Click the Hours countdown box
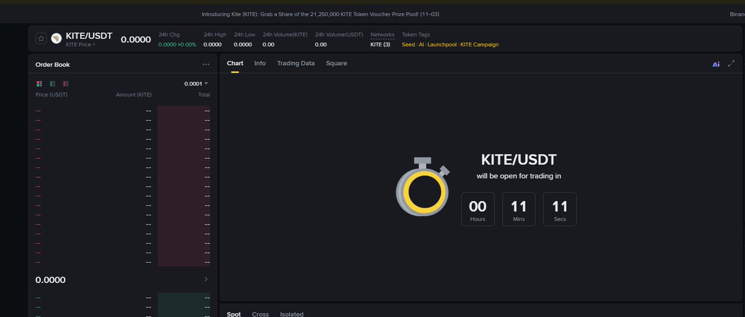Image resolution: width=745 pixels, height=317 pixels. coord(478,209)
